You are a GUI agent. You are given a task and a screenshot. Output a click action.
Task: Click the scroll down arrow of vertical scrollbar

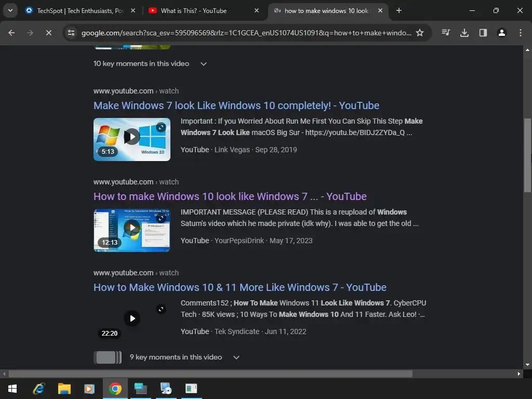click(x=527, y=365)
